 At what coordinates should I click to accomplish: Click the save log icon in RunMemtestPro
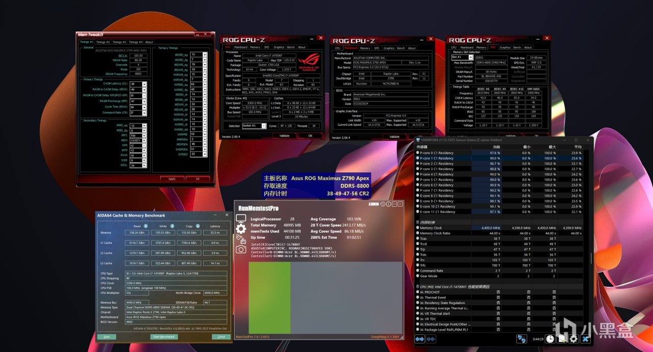[240, 239]
